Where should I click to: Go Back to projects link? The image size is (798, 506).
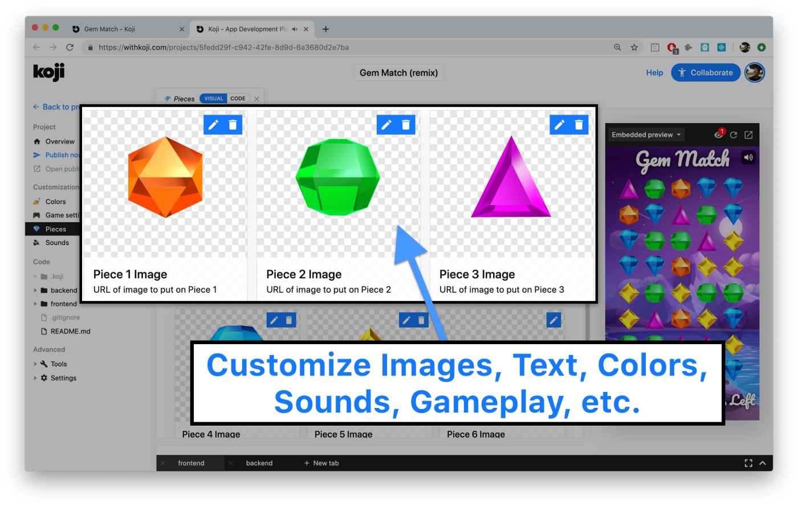point(56,107)
